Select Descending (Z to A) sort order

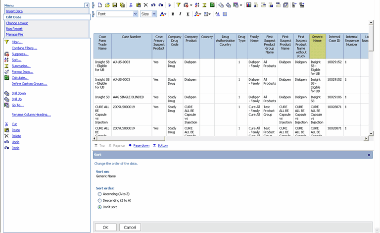click(x=100, y=200)
